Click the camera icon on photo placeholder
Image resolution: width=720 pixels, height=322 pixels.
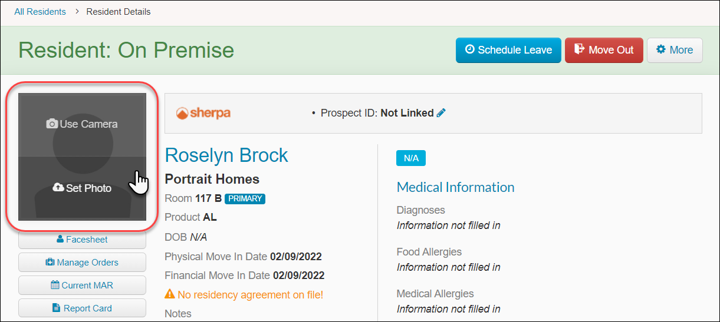(52, 124)
